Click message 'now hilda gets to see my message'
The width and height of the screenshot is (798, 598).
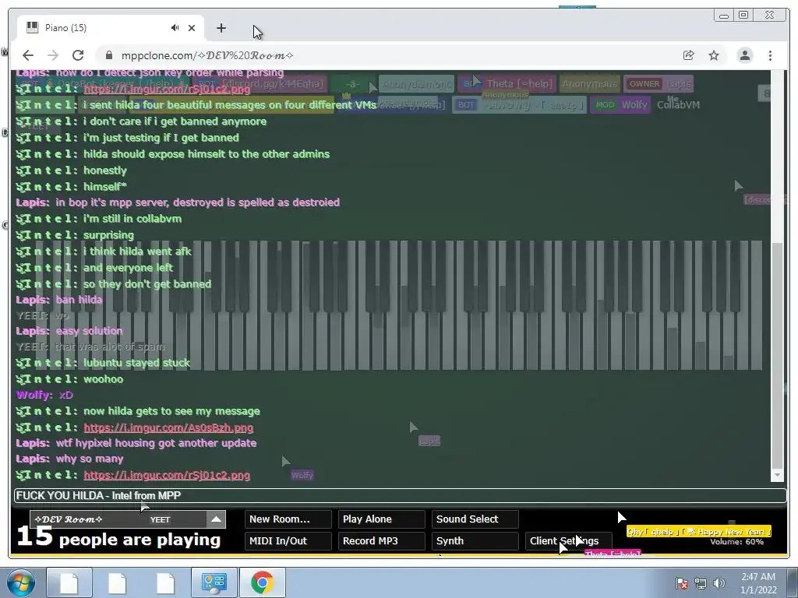pyautogui.click(x=171, y=411)
